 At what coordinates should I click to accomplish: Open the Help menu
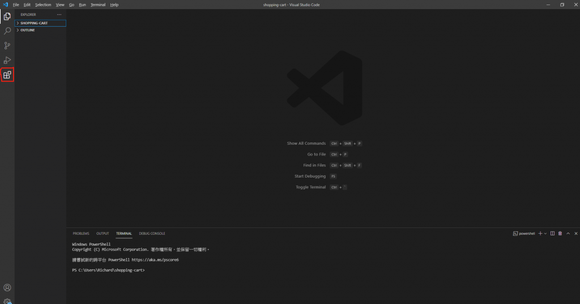[x=114, y=5]
